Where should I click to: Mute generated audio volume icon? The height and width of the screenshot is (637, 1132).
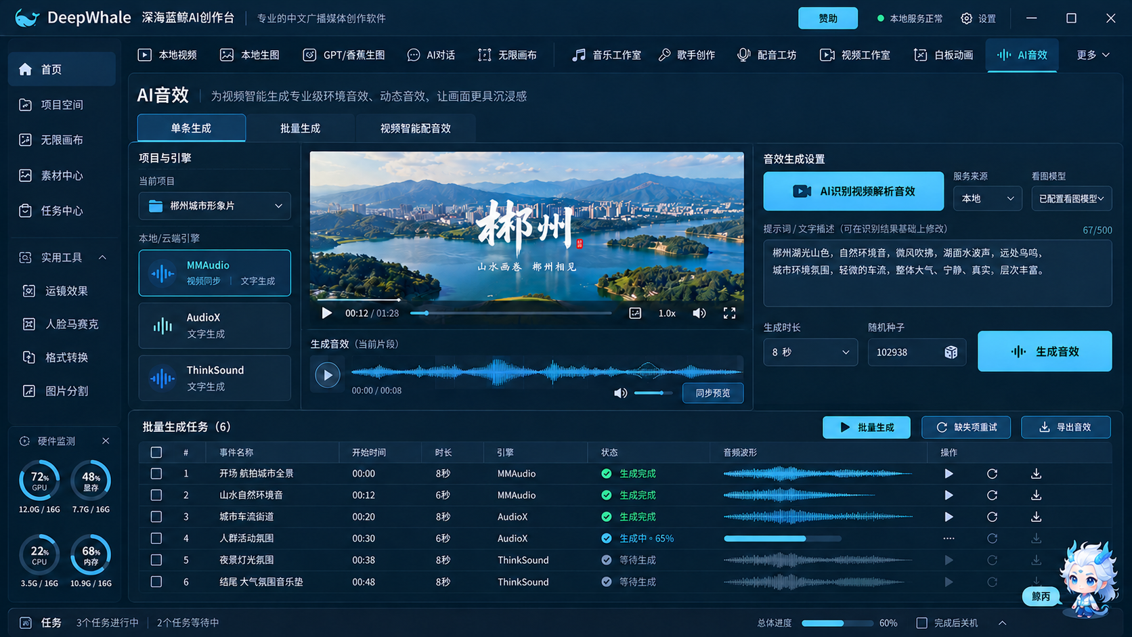[x=620, y=393]
